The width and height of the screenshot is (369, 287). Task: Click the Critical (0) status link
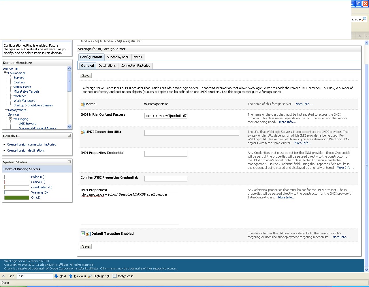pyautogui.click(x=38, y=182)
